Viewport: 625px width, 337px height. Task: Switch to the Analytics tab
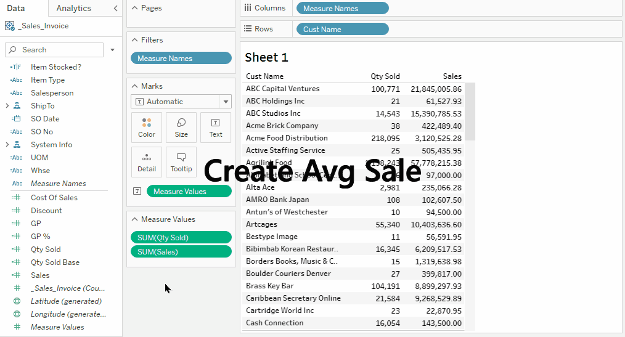click(73, 8)
